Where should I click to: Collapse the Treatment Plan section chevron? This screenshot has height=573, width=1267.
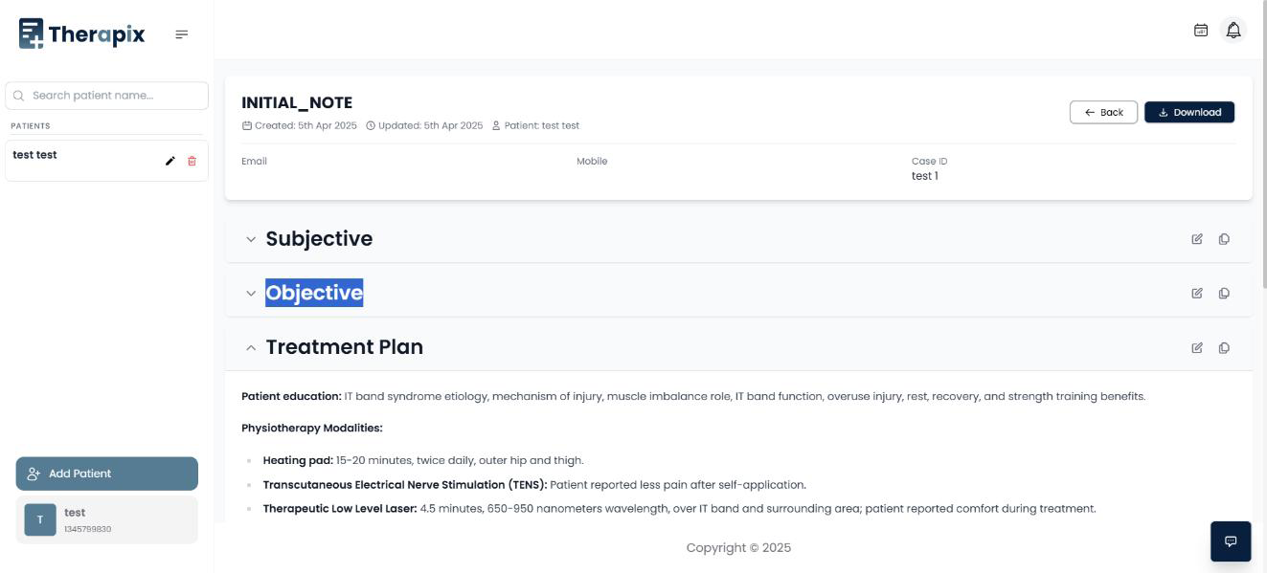tap(251, 348)
